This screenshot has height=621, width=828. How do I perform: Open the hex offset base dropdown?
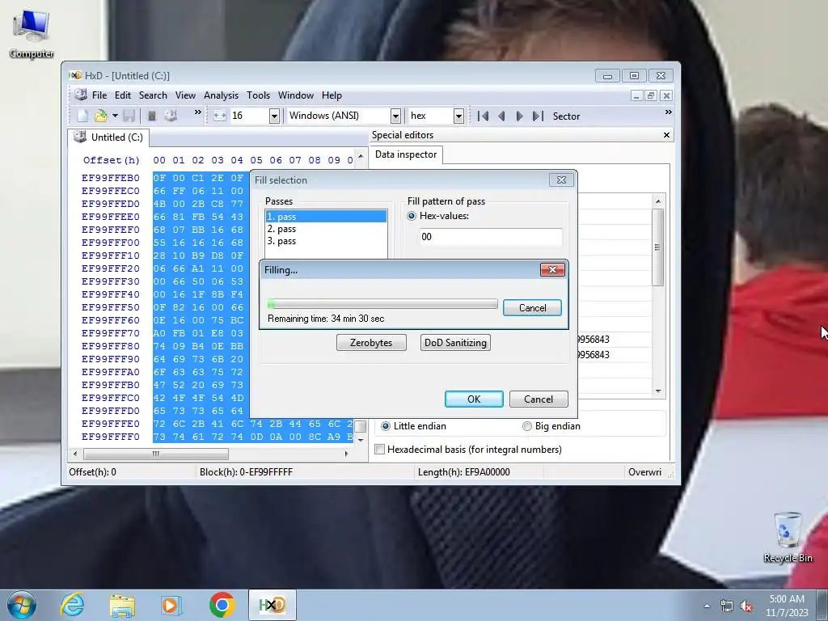(x=459, y=116)
